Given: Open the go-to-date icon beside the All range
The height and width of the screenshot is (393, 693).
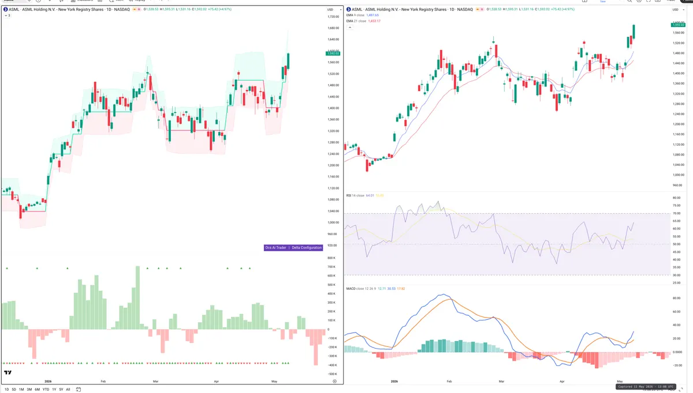Looking at the screenshot, I should (x=77, y=390).
